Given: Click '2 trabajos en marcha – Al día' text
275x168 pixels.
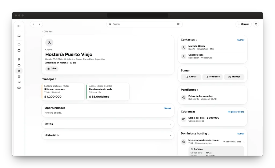Looking at the screenshot, I should click(61, 63).
